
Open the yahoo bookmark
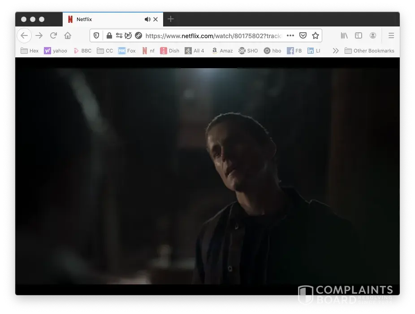point(56,51)
